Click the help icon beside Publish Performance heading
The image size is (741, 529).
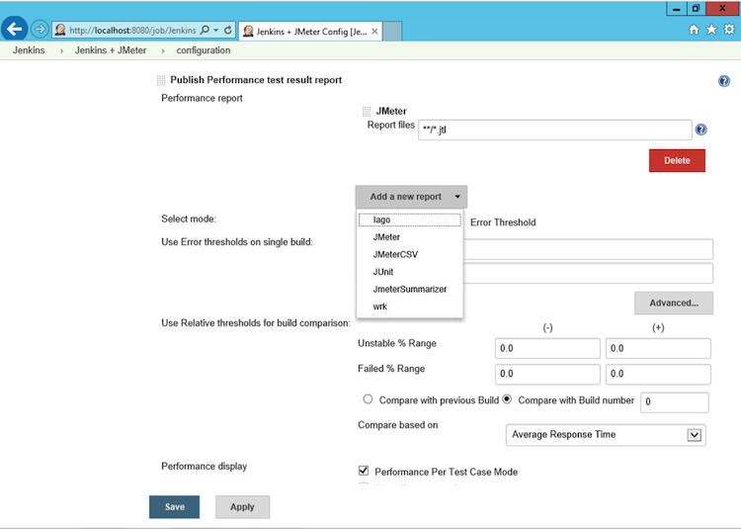tap(723, 81)
